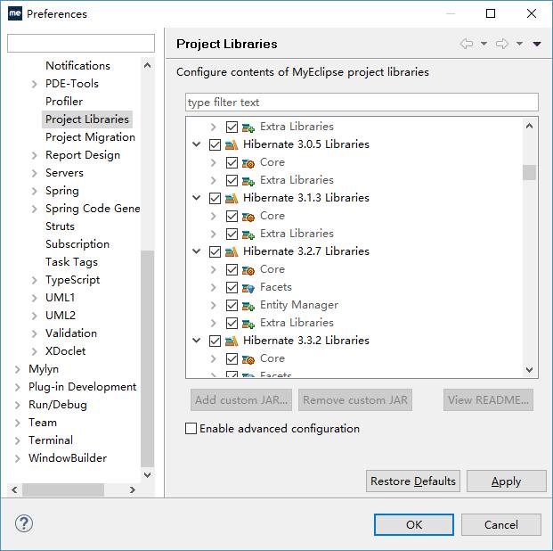Click Extra Libraries icon under Hibernate 3.2.7

[x=248, y=323]
